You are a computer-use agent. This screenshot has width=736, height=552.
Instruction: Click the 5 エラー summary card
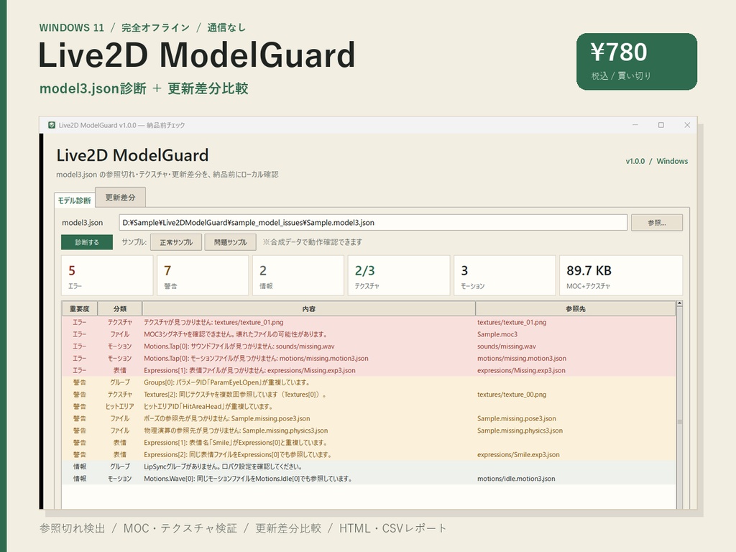[x=107, y=275]
